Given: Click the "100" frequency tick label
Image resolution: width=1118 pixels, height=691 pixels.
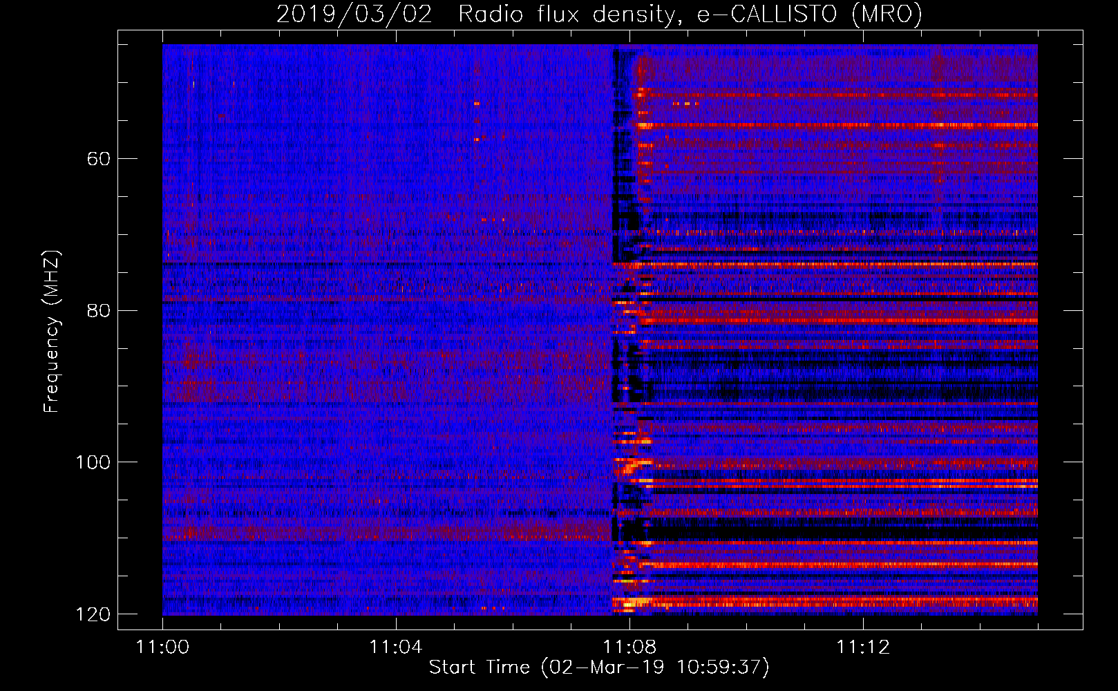Looking at the screenshot, I should click(93, 462).
